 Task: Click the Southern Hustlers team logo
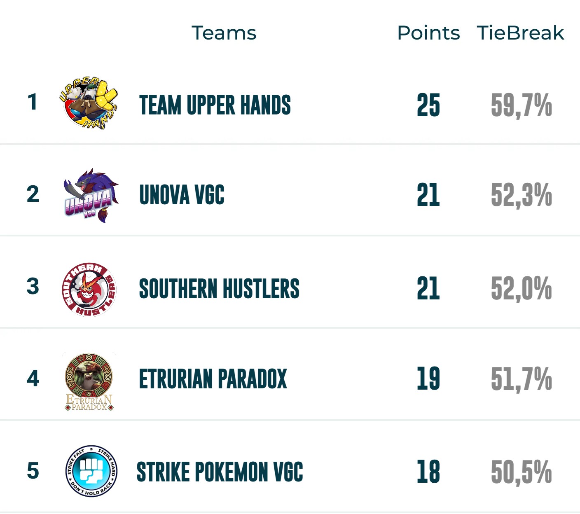(x=89, y=289)
